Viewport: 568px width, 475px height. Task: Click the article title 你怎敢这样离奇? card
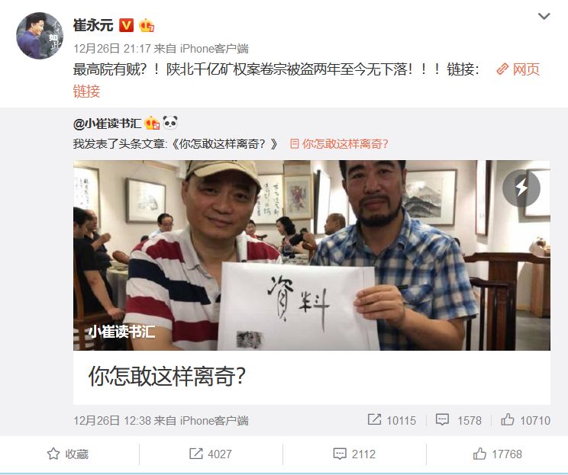(311, 377)
